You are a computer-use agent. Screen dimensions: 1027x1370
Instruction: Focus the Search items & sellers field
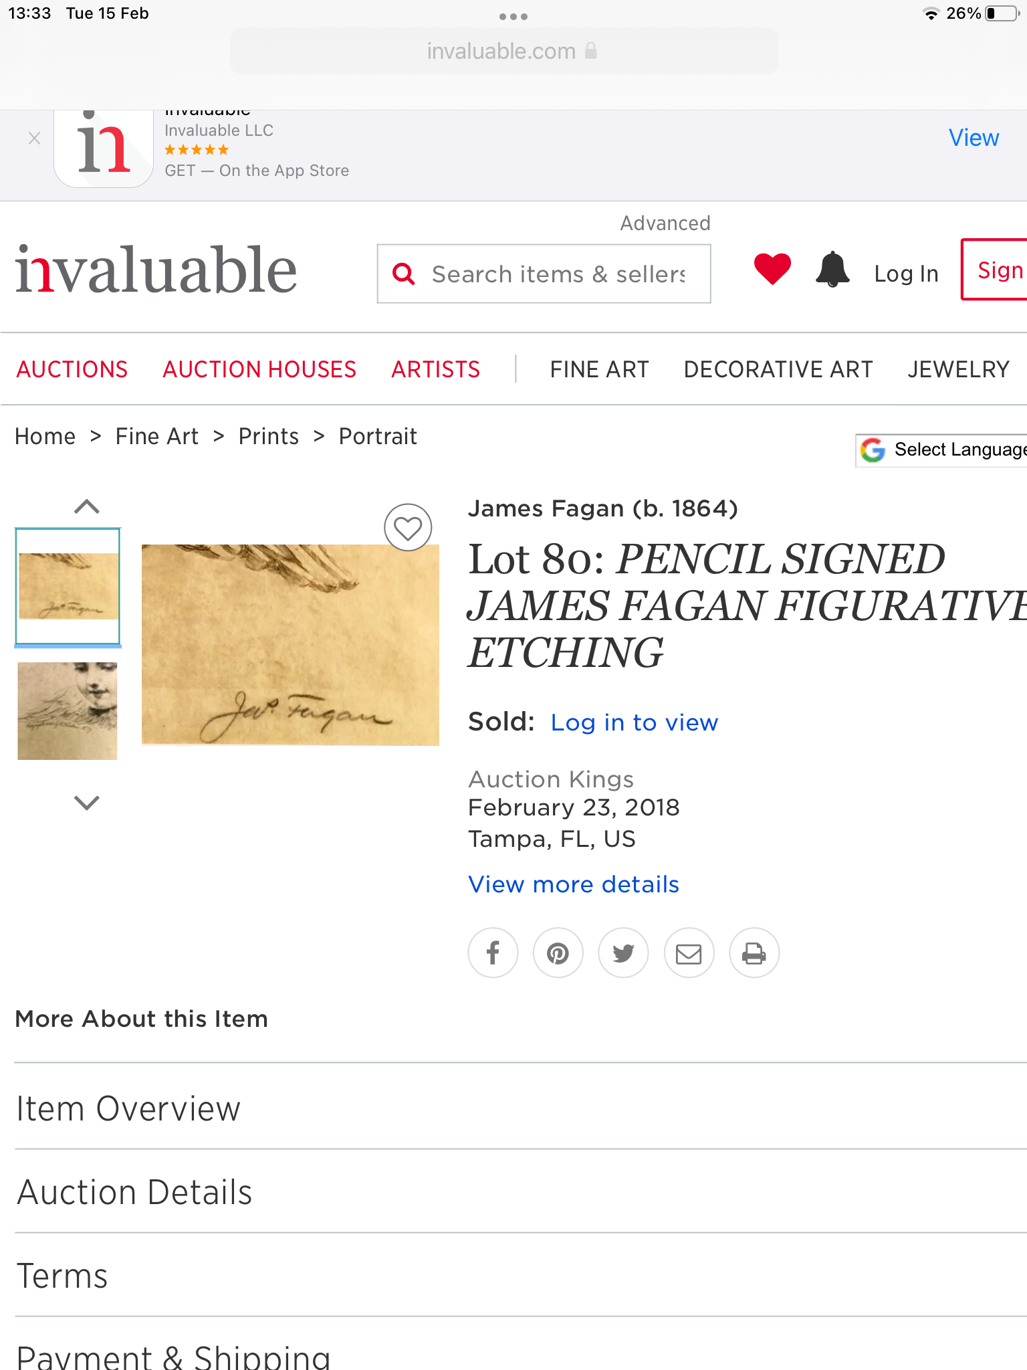(558, 274)
